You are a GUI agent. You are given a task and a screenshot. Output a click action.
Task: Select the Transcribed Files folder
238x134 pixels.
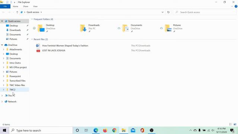click(x=17, y=81)
